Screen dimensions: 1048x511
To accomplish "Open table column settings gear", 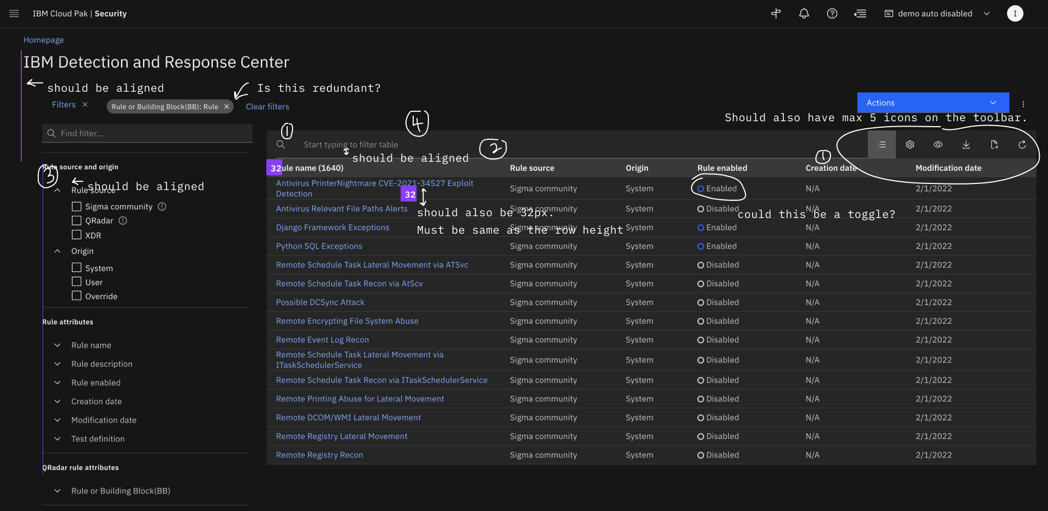I will click(910, 145).
